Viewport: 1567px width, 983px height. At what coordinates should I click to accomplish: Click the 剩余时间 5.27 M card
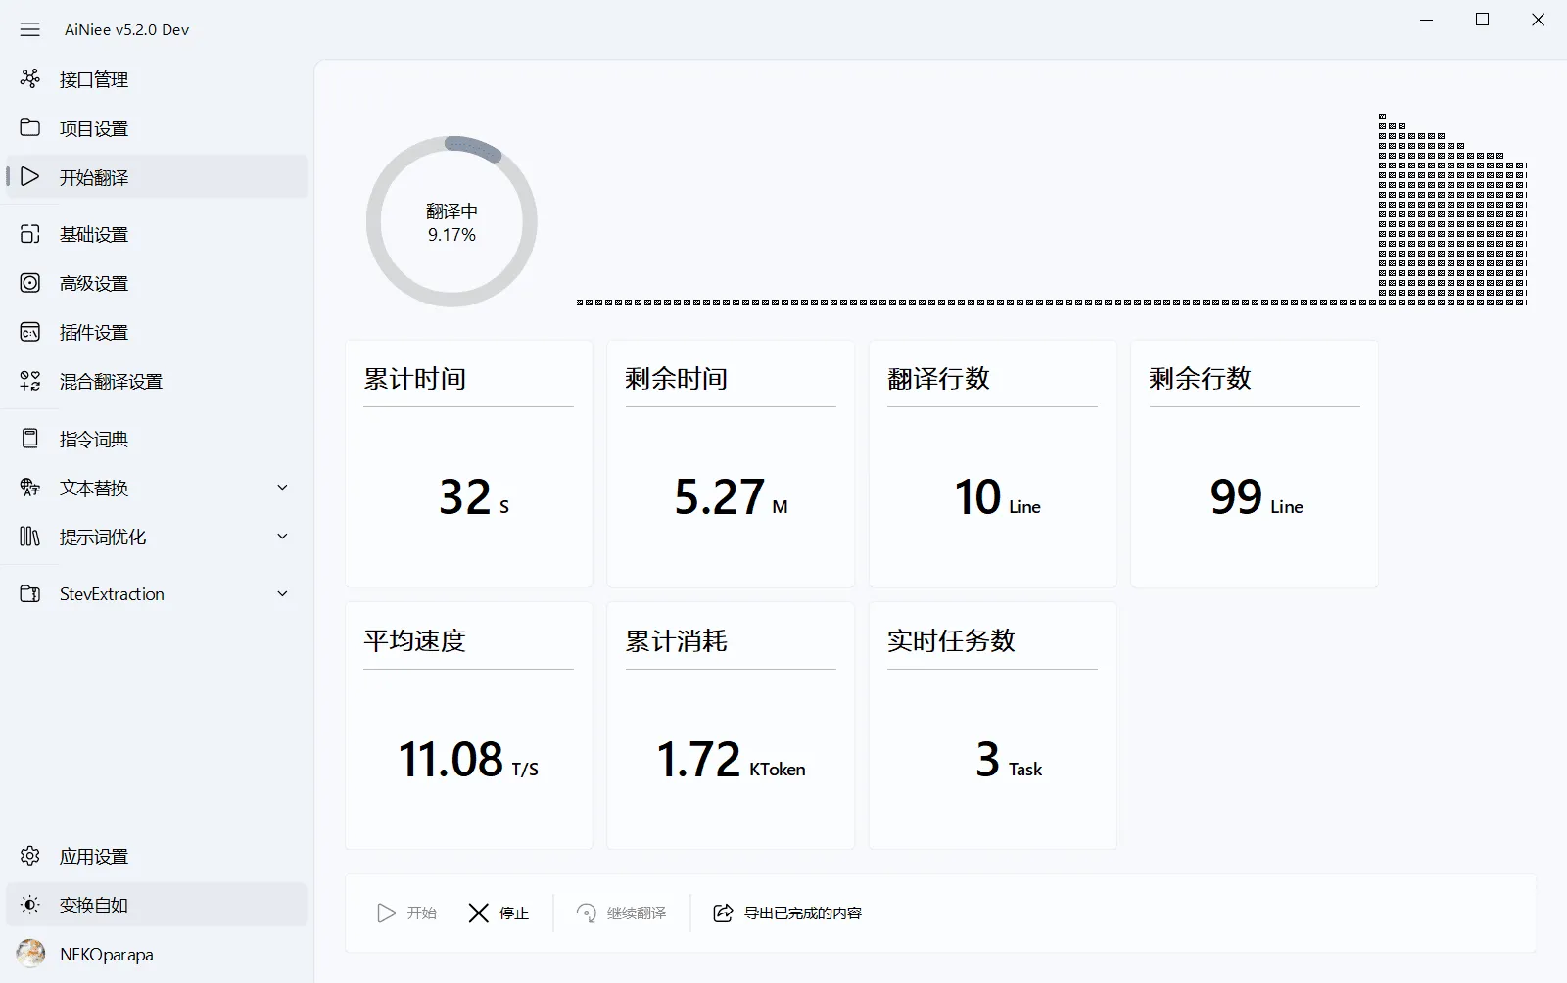[x=731, y=464]
